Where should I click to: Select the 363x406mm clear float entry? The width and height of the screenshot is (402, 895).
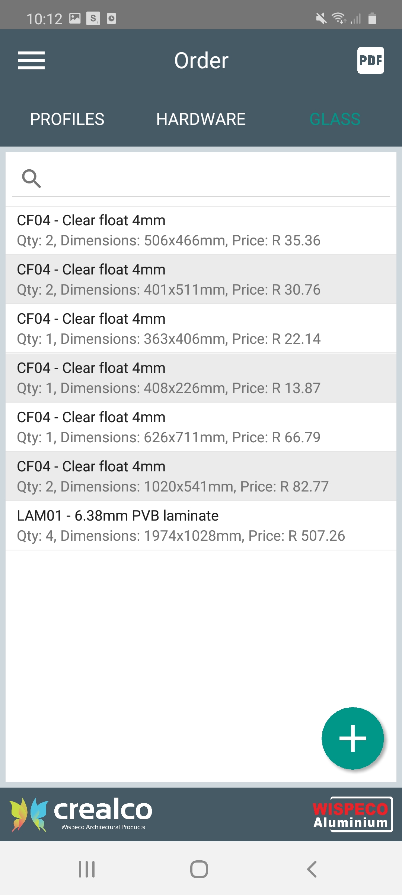[201, 329]
